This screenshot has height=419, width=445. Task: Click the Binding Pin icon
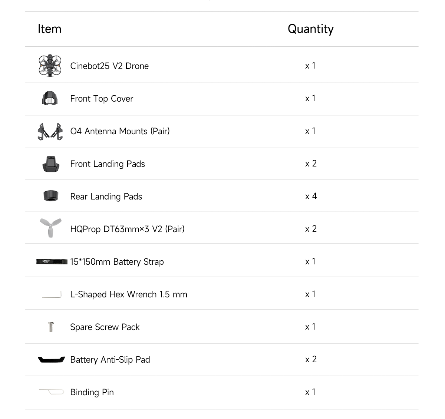tap(51, 391)
